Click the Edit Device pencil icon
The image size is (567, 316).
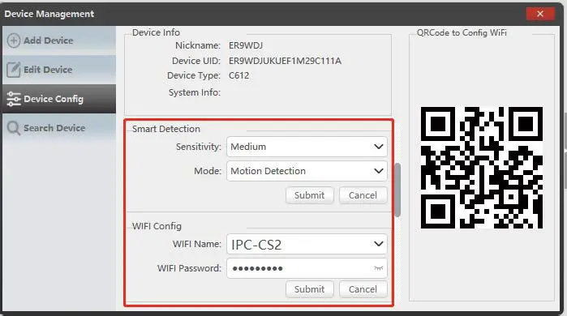pyautogui.click(x=14, y=70)
